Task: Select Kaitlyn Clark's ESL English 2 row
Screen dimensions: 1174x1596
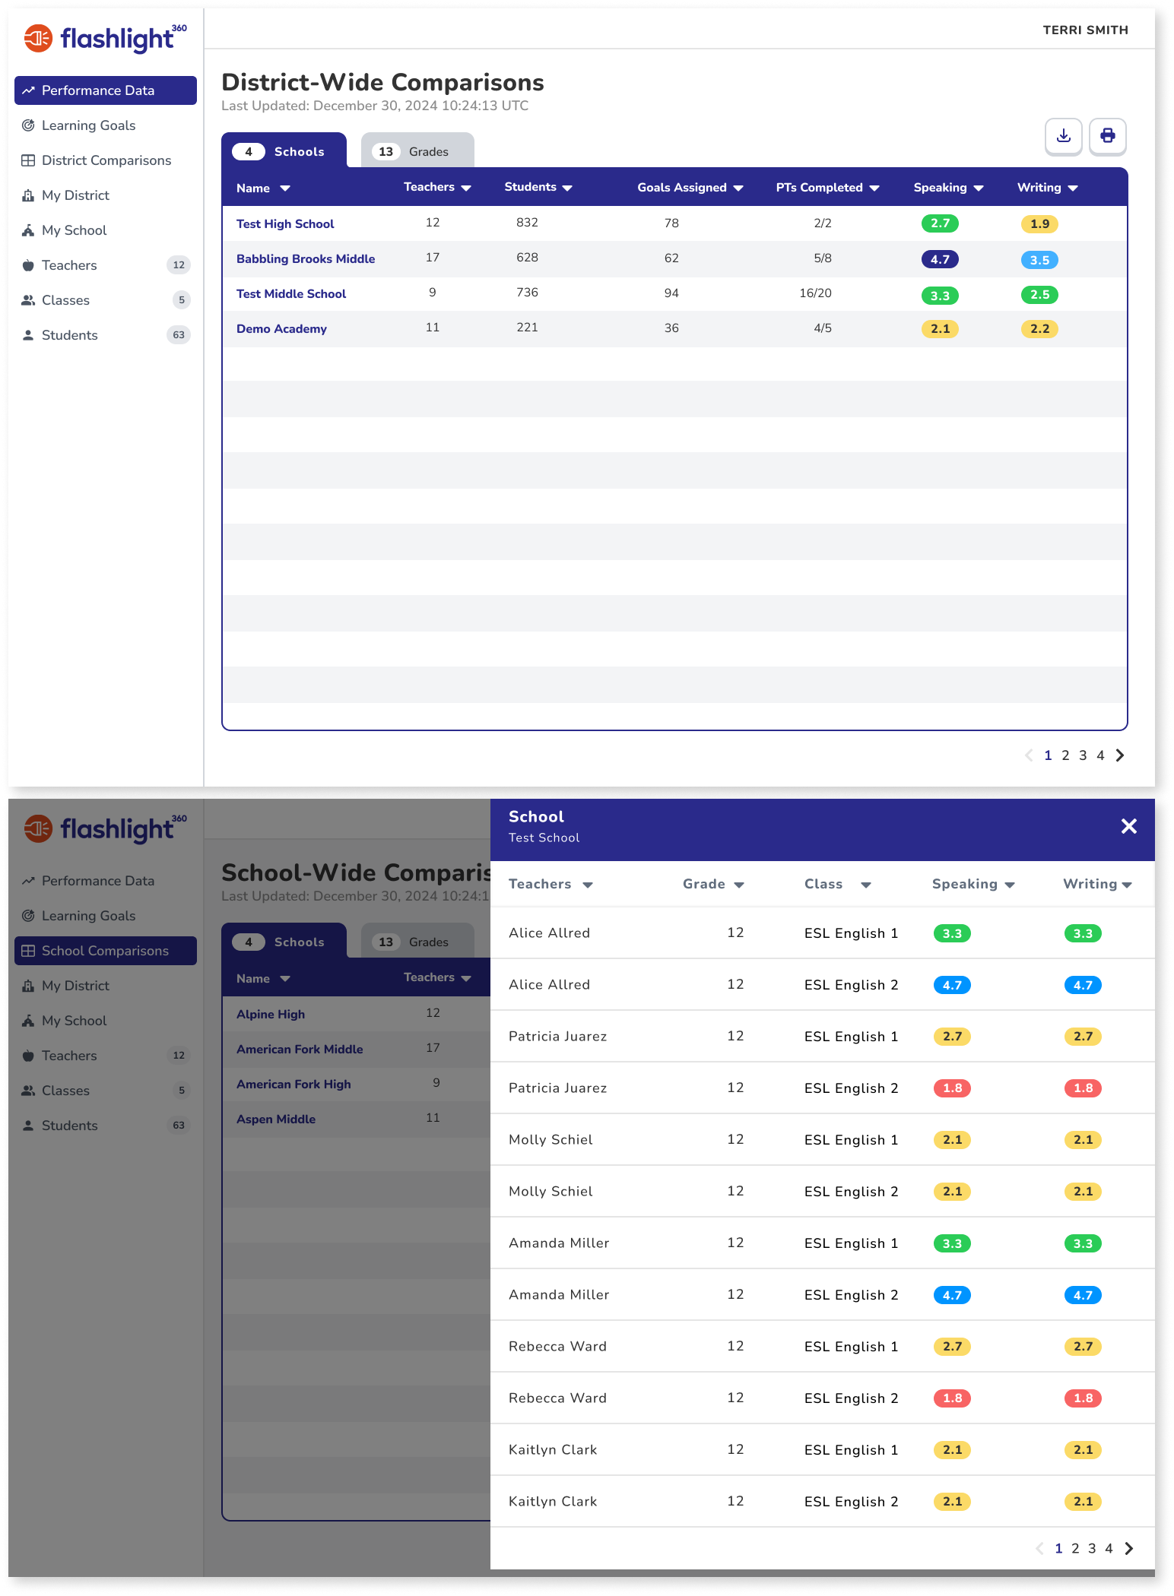Action: pyautogui.click(x=823, y=1502)
